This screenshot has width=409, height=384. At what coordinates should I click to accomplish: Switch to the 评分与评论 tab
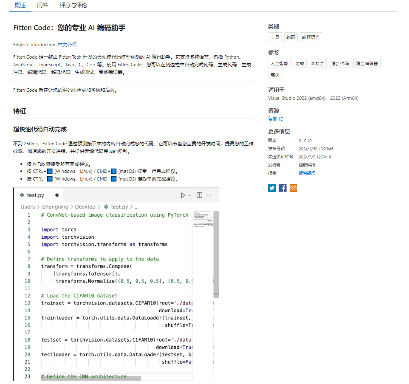pos(73,5)
